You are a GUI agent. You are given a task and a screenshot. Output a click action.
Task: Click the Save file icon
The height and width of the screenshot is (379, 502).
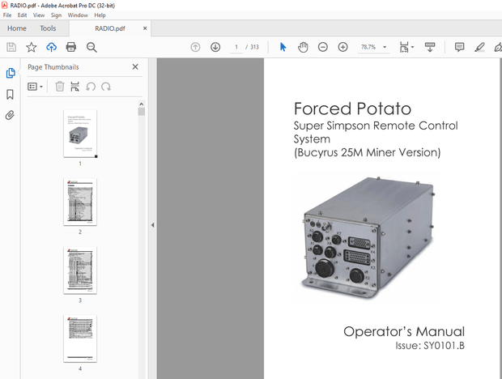(11, 47)
